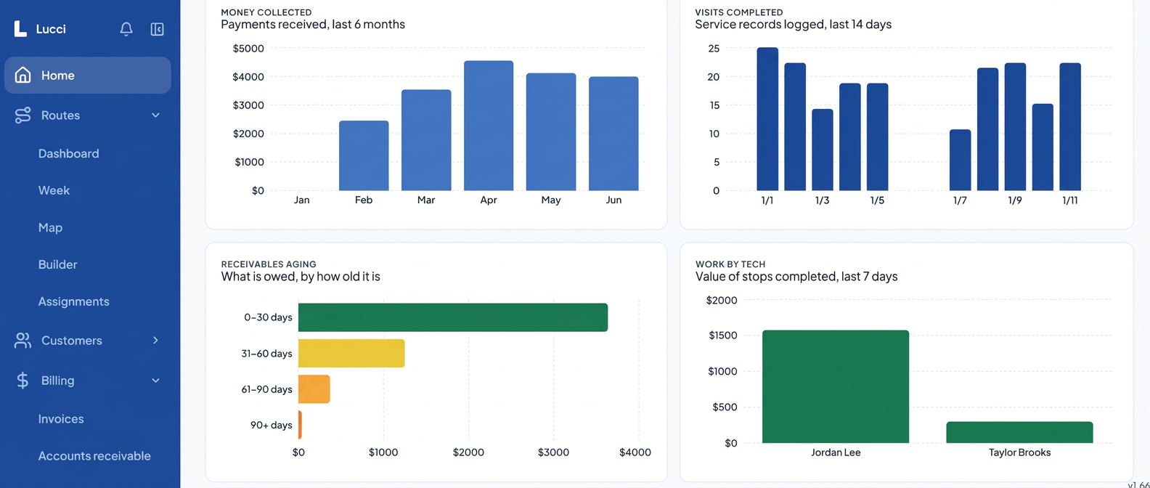
Task: Click Jordan Lee's work value bar
Action: 836,386
